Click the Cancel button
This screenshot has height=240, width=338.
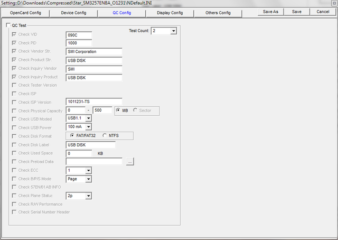[323, 12]
